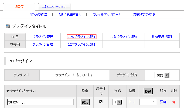Open the ブログの確認 link
Viewport: 184px width, 108px height.
click(x=38, y=15)
